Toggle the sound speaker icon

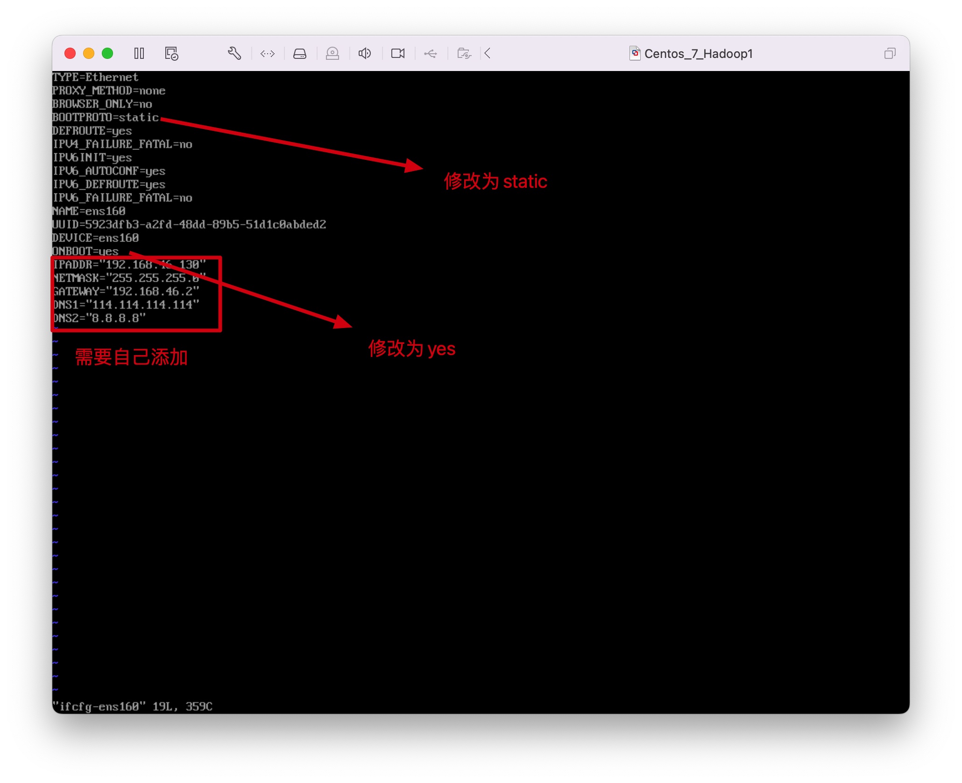coord(365,53)
